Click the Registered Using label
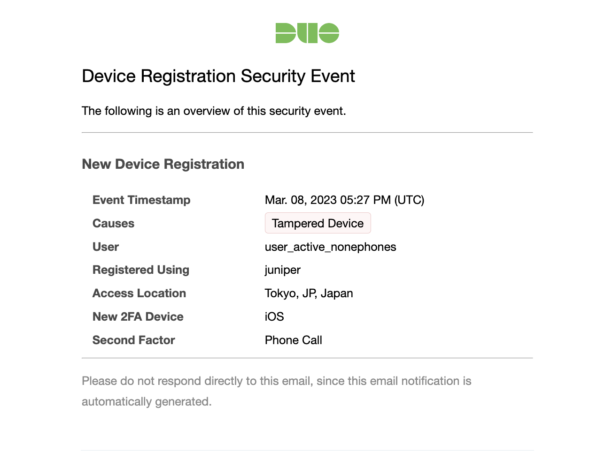The height and width of the screenshot is (451, 589). [x=141, y=270]
